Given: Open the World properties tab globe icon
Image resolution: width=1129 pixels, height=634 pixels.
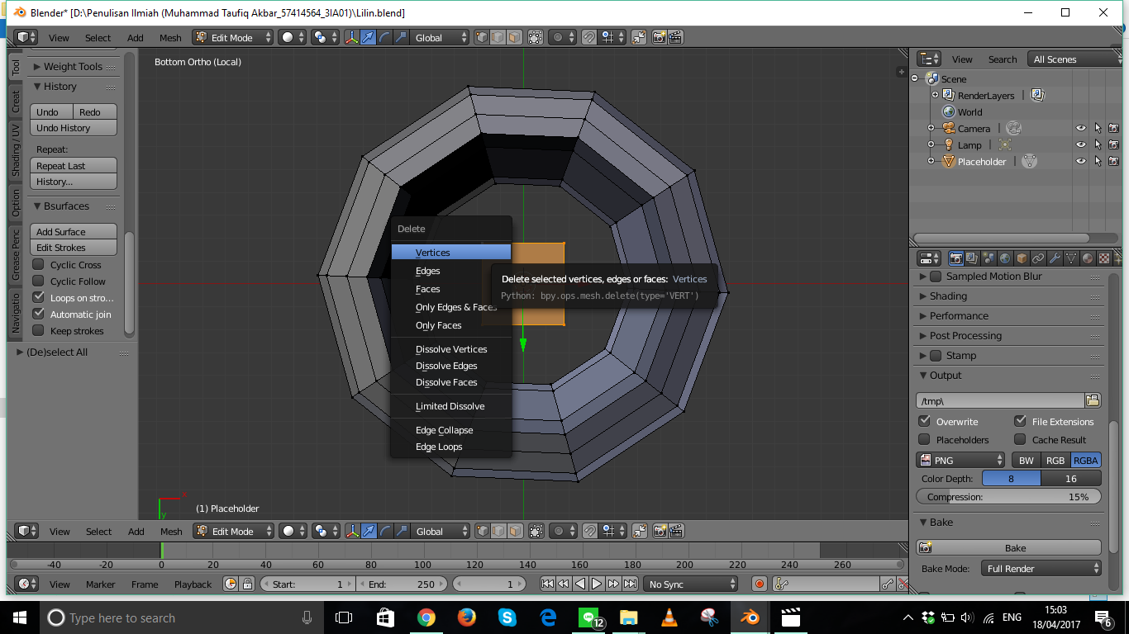Looking at the screenshot, I should [1005, 258].
